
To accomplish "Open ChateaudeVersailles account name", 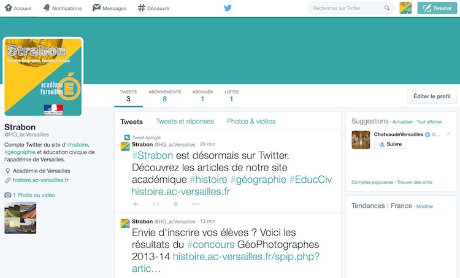I will (399, 134).
